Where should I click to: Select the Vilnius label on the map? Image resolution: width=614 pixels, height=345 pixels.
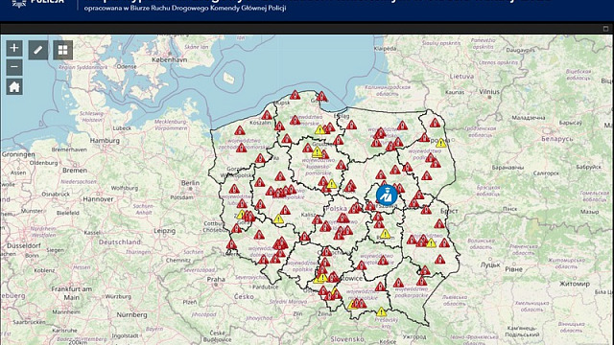pyautogui.click(x=489, y=92)
